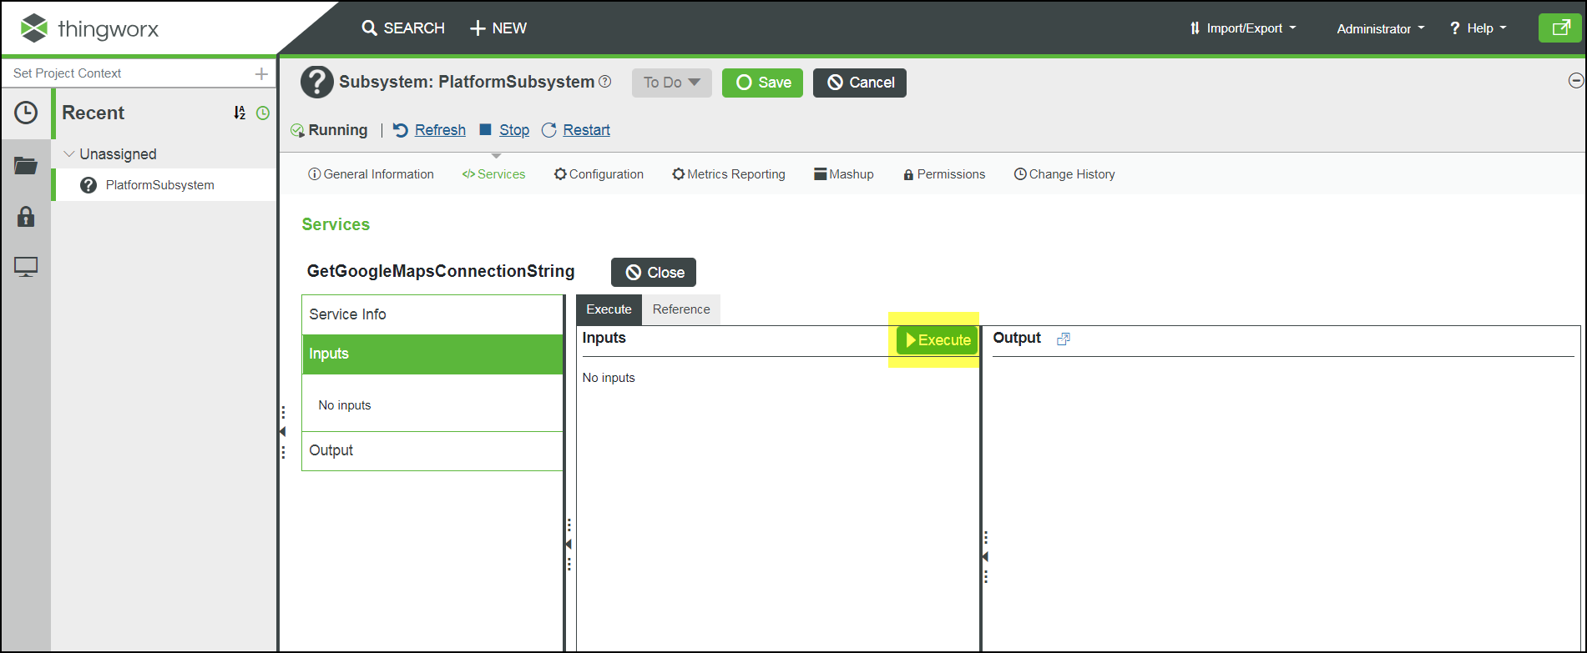The width and height of the screenshot is (1587, 653).
Task: Open the Recent clock icon in sidebar
Action: 26,113
